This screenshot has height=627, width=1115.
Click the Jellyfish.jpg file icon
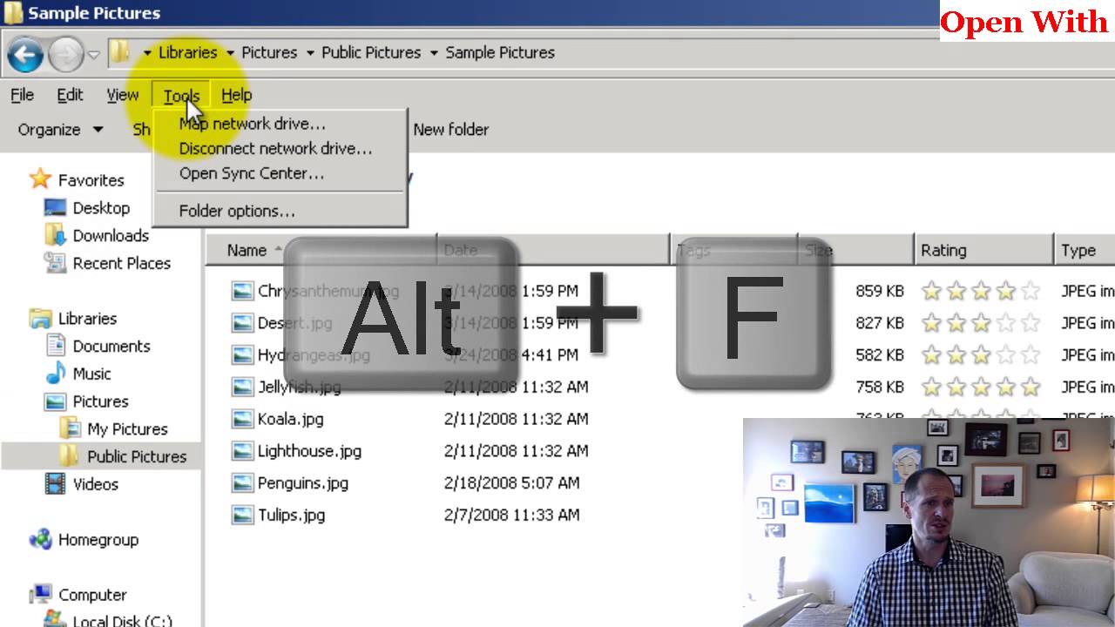242,387
